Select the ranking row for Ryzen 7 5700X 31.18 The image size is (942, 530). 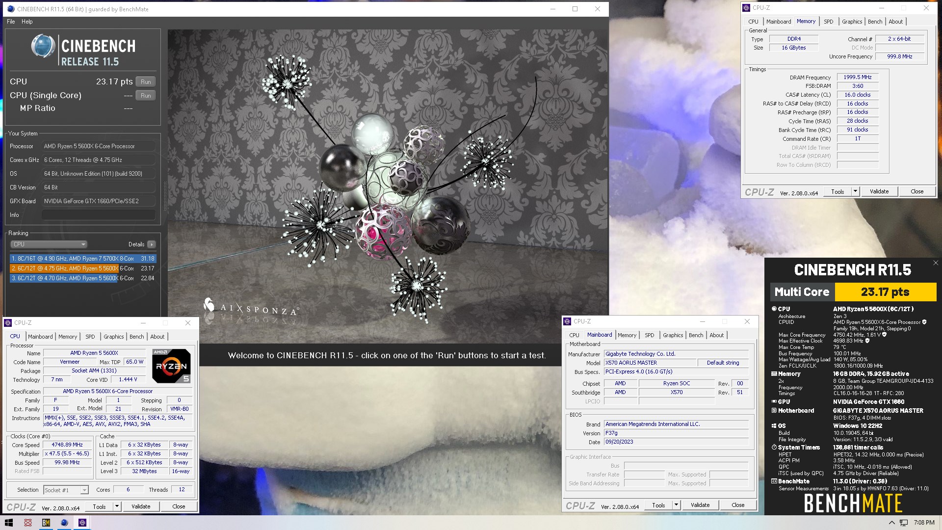pyautogui.click(x=83, y=259)
